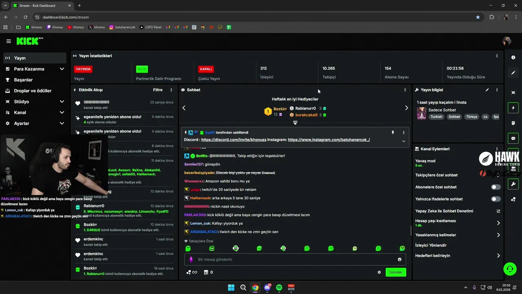522x294 pixels.
Task: Collapse the weekly gifters leaderboard handle
Action: tap(295, 122)
